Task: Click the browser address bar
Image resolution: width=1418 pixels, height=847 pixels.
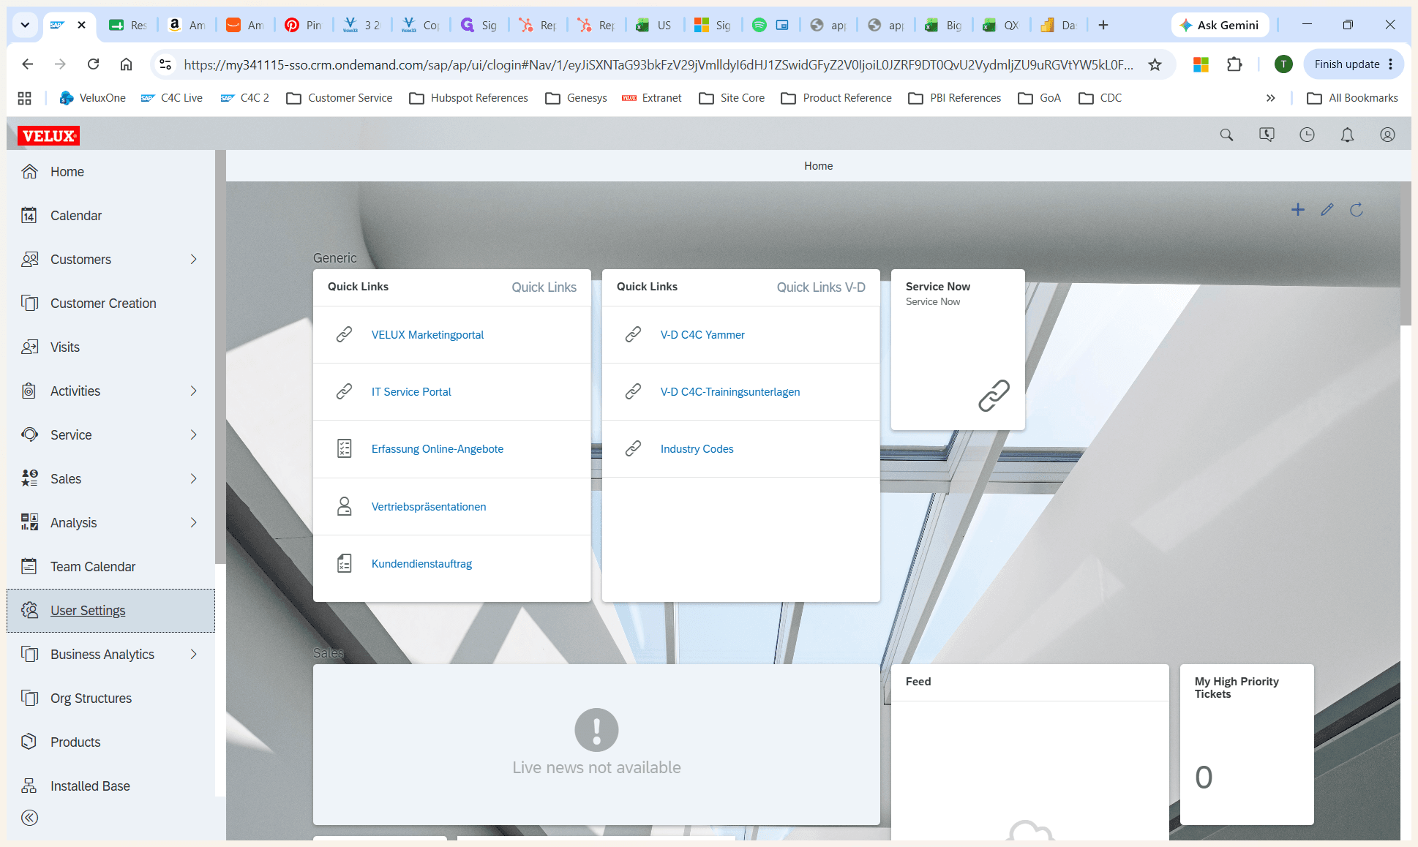Action: point(659,64)
